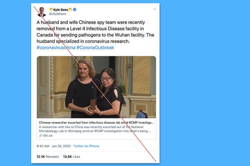Open the #coronaviruschina hashtag
The width and height of the screenshot is (250, 166).
pyautogui.click(x=56, y=48)
